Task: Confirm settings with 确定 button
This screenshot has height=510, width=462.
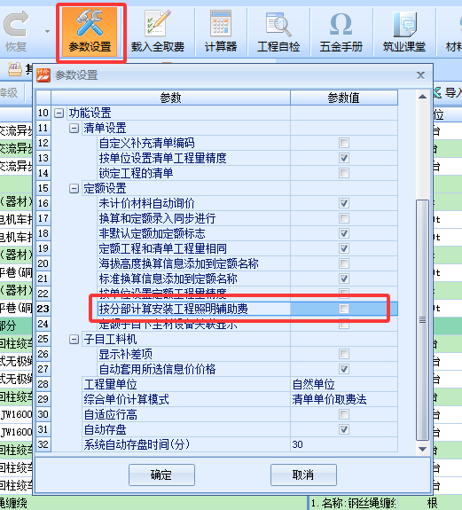Action: pyautogui.click(x=161, y=475)
